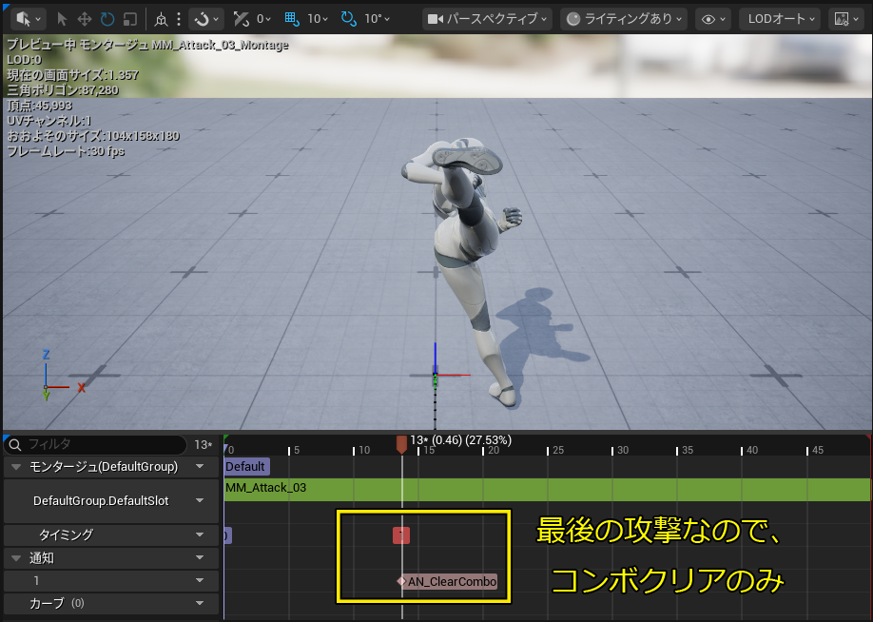Open the LODオート menu
873x622 pixels.
pyautogui.click(x=780, y=19)
